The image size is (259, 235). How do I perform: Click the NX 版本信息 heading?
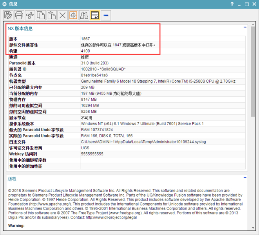click(20, 29)
